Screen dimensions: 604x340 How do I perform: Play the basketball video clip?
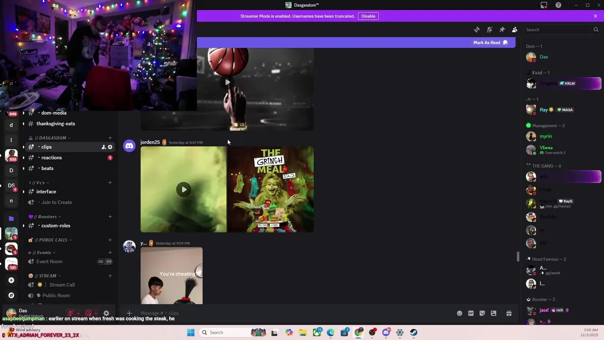click(x=227, y=82)
